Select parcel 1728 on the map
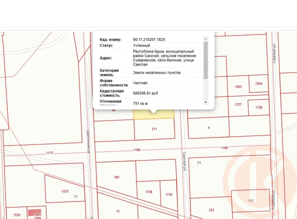 click(258, 107)
